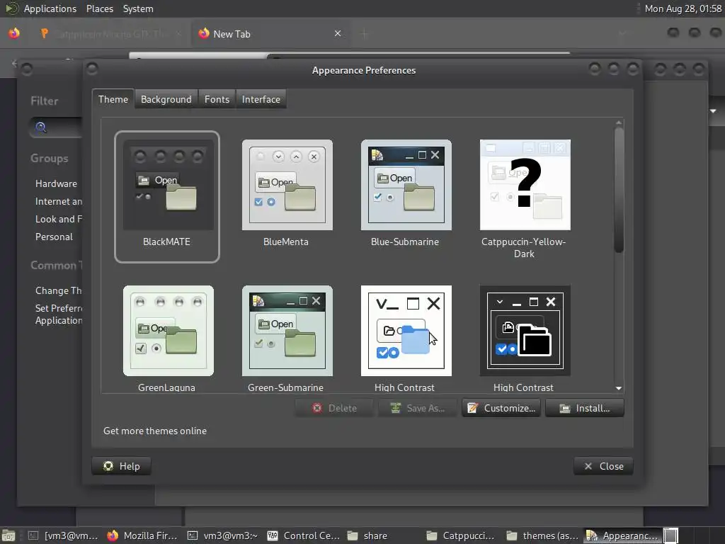Pick the light High Contrast theme
Viewport: 725px width, 544px height.
[x=406, y=331]
